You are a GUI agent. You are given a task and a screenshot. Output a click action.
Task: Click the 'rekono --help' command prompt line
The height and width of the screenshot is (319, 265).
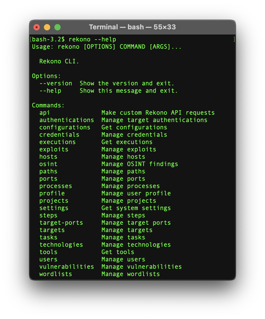tap(92, 40)
